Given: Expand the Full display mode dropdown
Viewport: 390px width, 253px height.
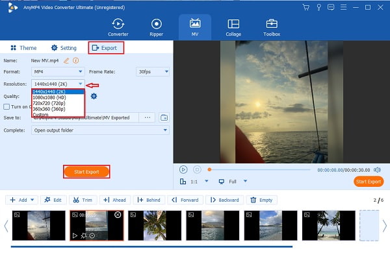Looking at the screenshot, I should click(x=245, y=181).
